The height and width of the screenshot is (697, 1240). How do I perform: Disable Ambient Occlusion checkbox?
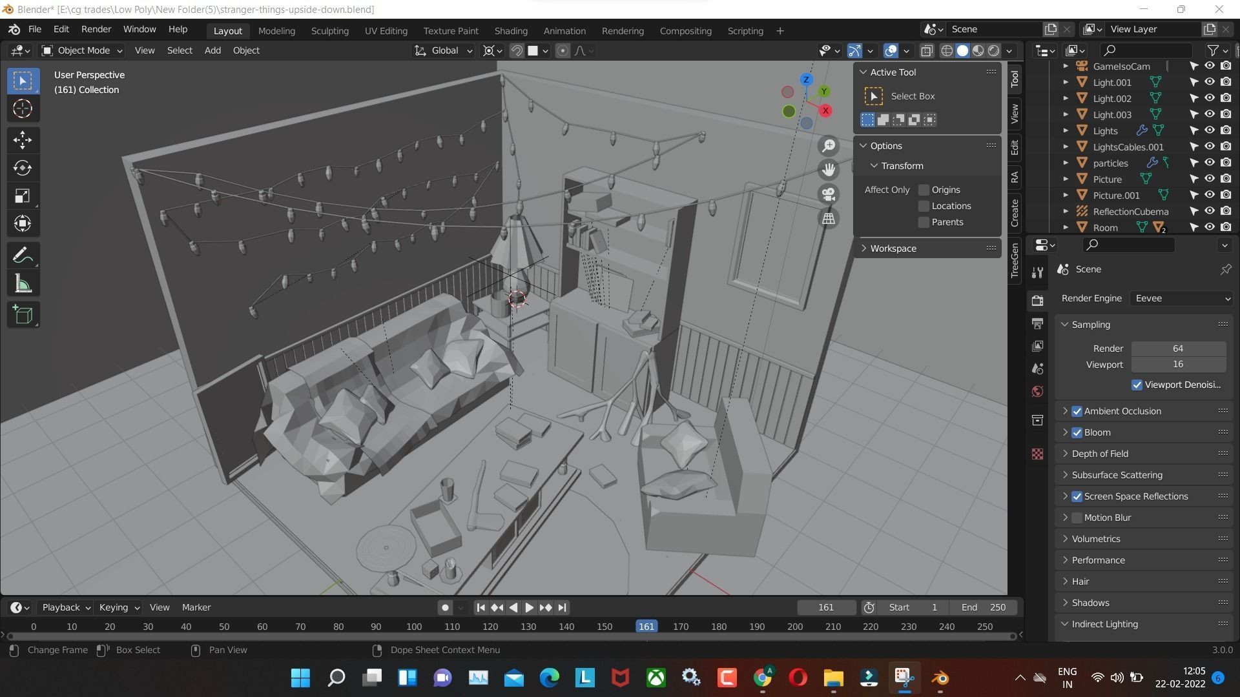coord(1077,411)
